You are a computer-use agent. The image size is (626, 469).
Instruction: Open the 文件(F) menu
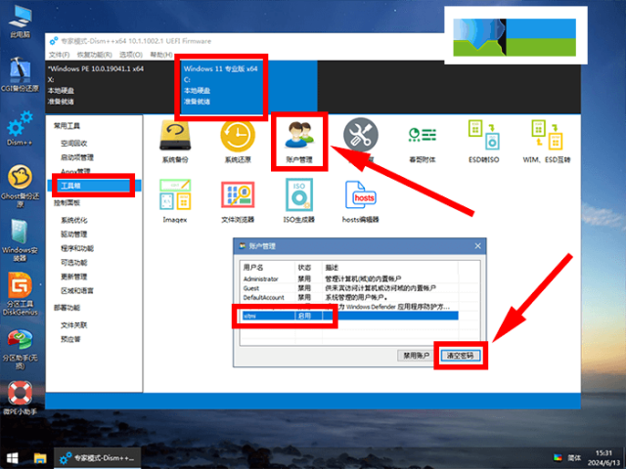59,55
